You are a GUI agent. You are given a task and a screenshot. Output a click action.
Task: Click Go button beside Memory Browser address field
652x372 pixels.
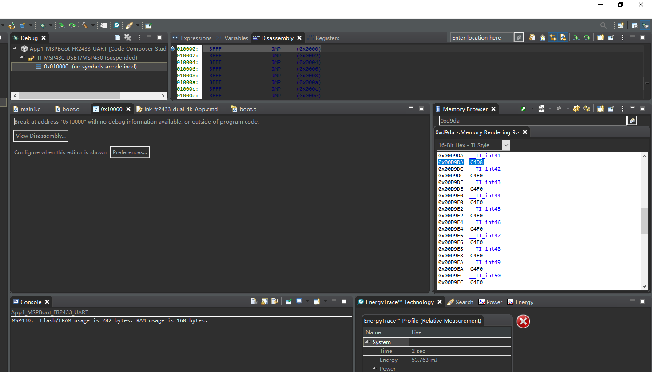click(x=632, y=120)
